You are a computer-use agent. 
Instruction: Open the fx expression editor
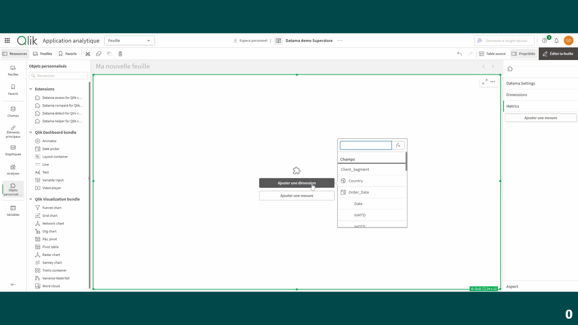click(x=398, y=145)
